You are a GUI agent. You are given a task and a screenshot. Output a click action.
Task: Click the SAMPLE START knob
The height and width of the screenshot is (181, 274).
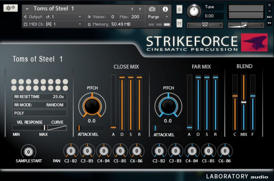pos(28,152)
